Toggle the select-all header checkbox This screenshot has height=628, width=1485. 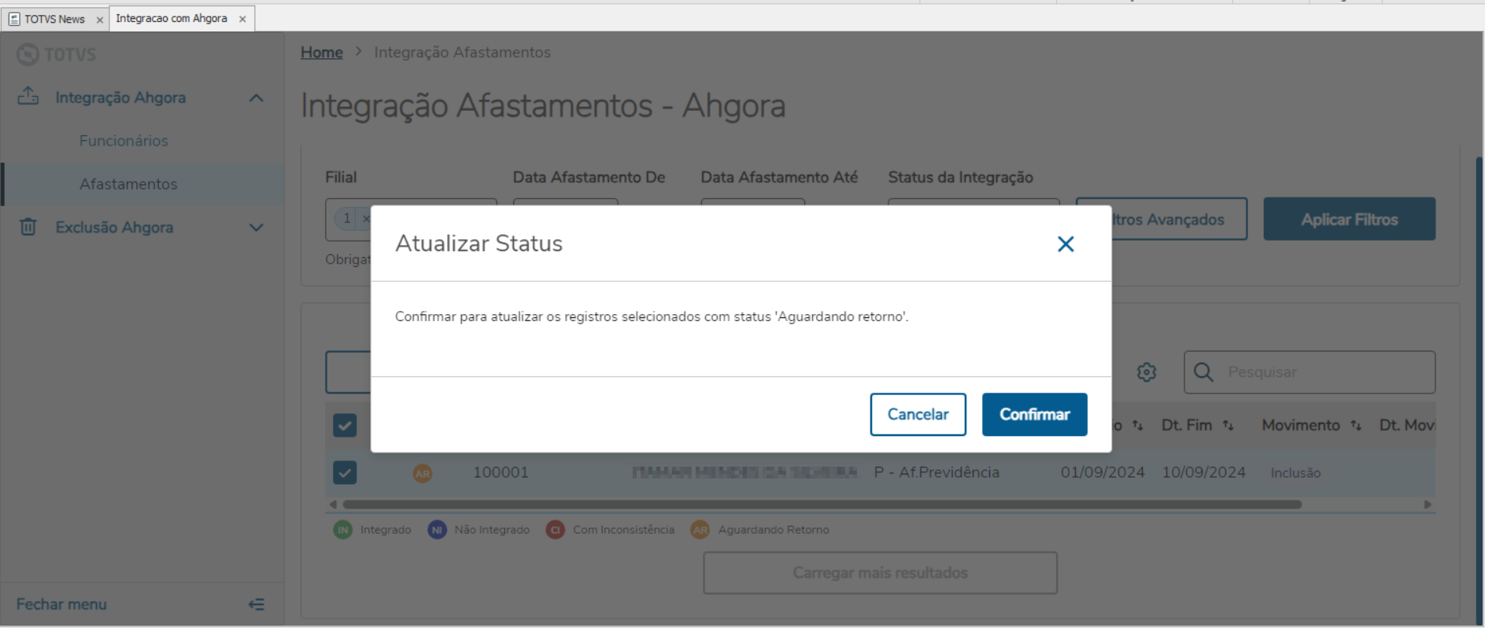(x=345, y=425)
